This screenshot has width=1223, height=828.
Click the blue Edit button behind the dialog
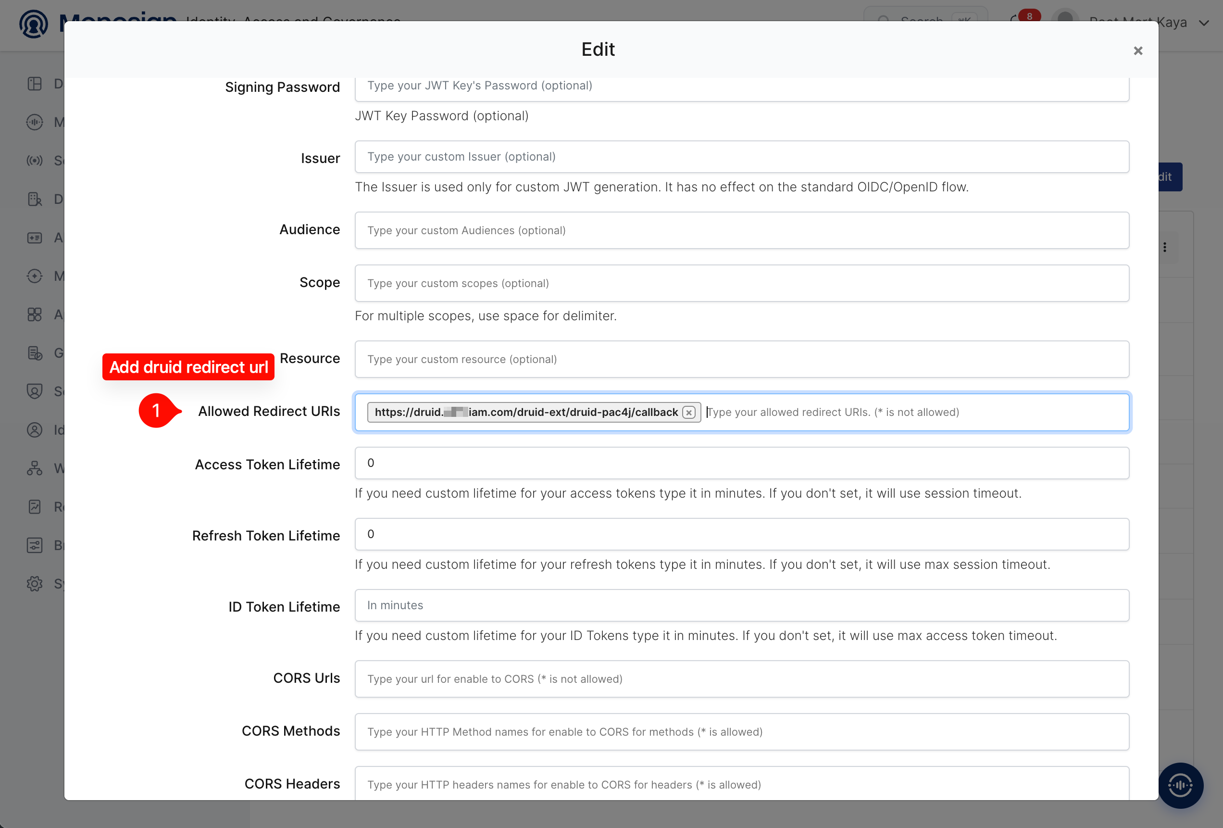[x=1170, y=177]
